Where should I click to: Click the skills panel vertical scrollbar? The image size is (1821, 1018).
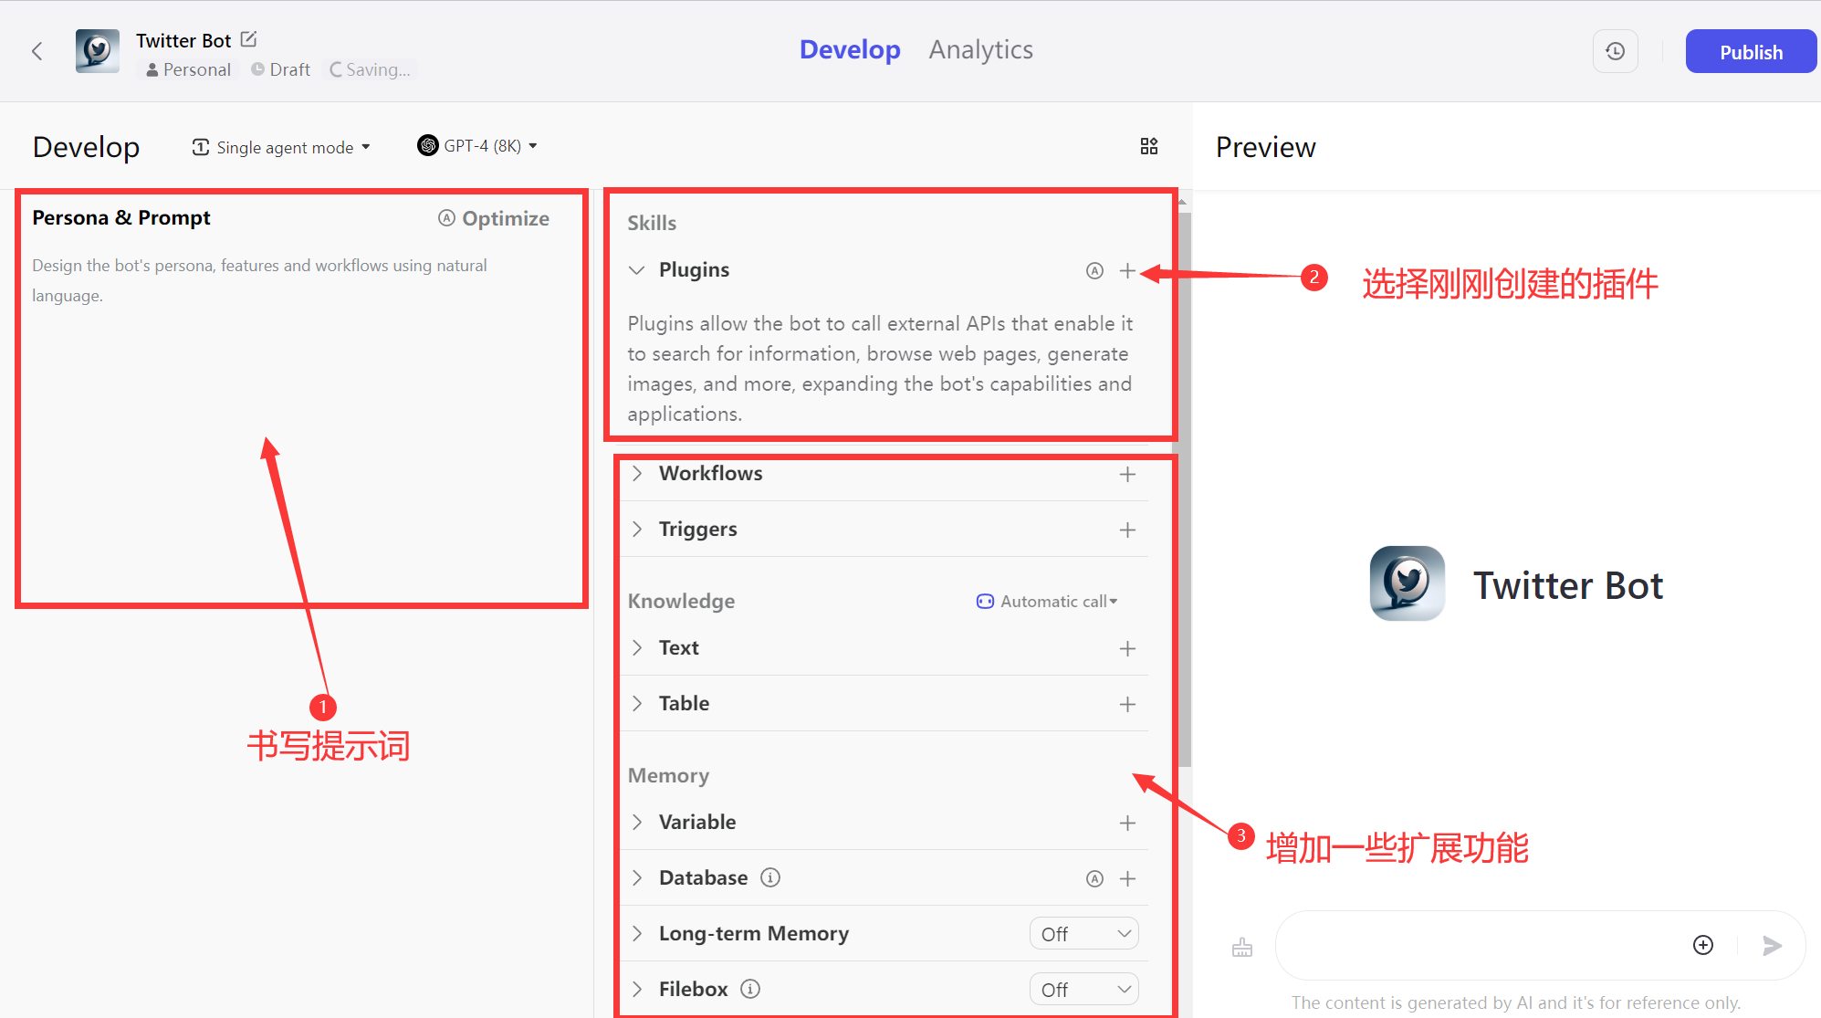point(1184,488)
